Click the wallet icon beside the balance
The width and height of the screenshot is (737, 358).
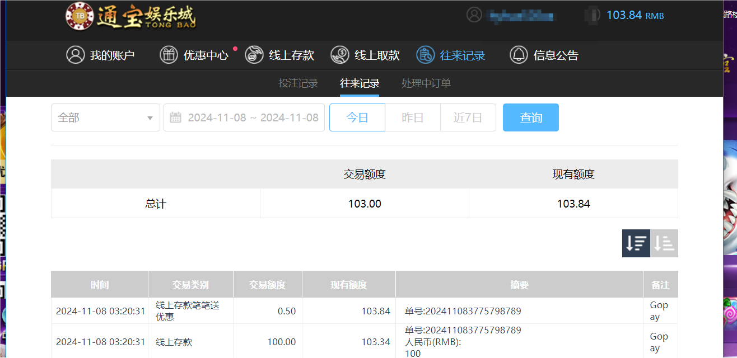(591, 15)
